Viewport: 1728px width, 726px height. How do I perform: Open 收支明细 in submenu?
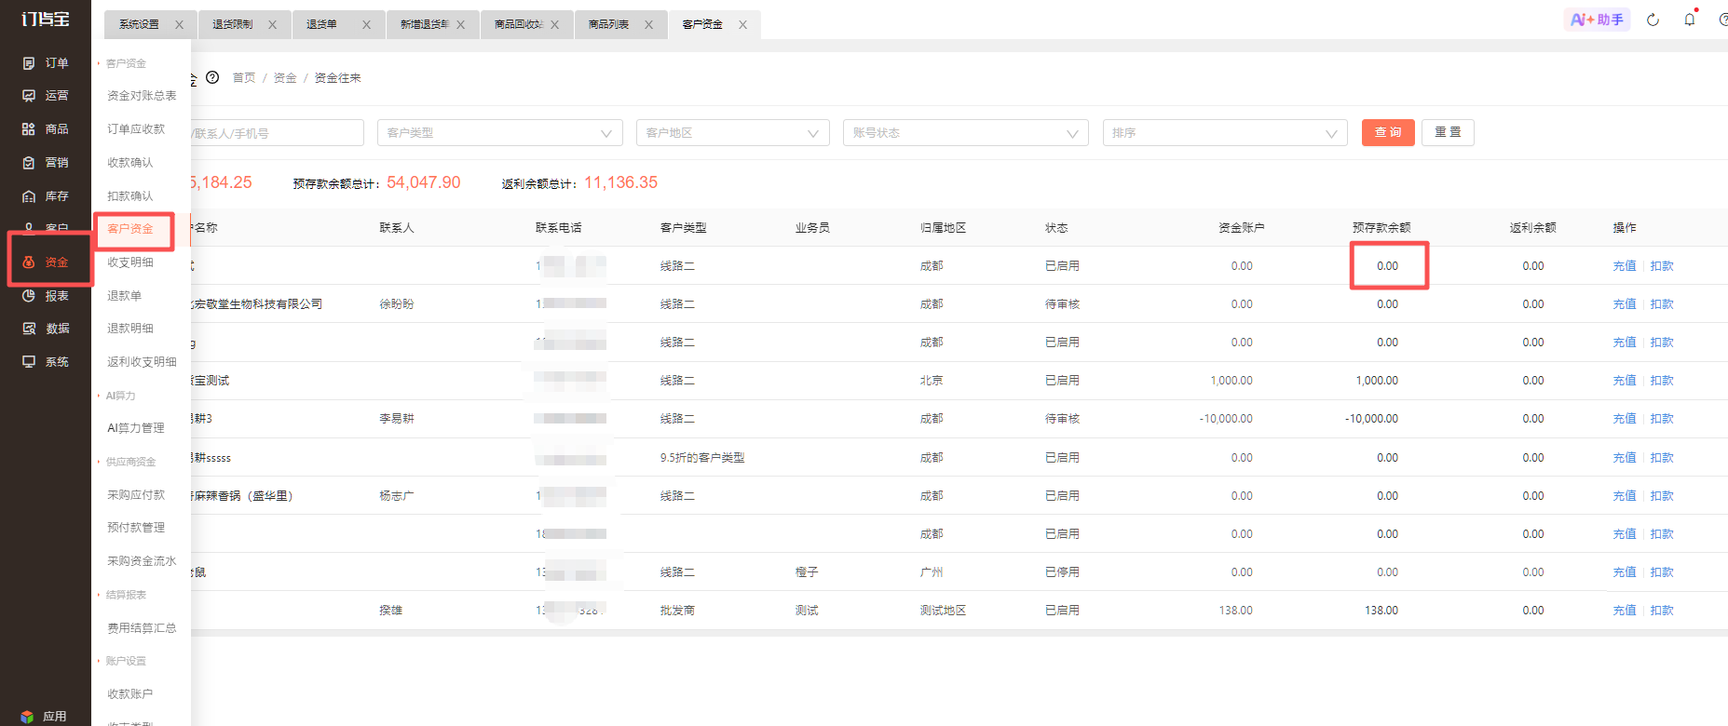130,262
